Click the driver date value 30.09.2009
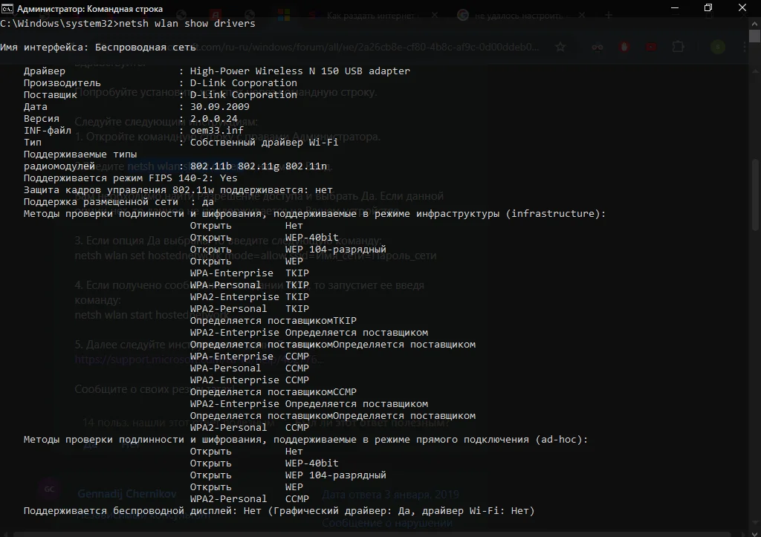Image resolution: width=761 pixels, height=537 pixels. (219, 107)
